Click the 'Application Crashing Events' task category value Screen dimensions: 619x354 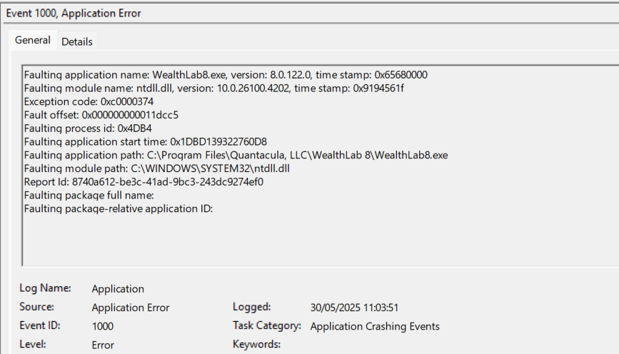tap(375, 326)
